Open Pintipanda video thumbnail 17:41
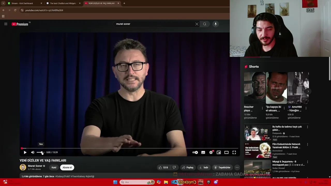The image size is (331, 186). 258,133
